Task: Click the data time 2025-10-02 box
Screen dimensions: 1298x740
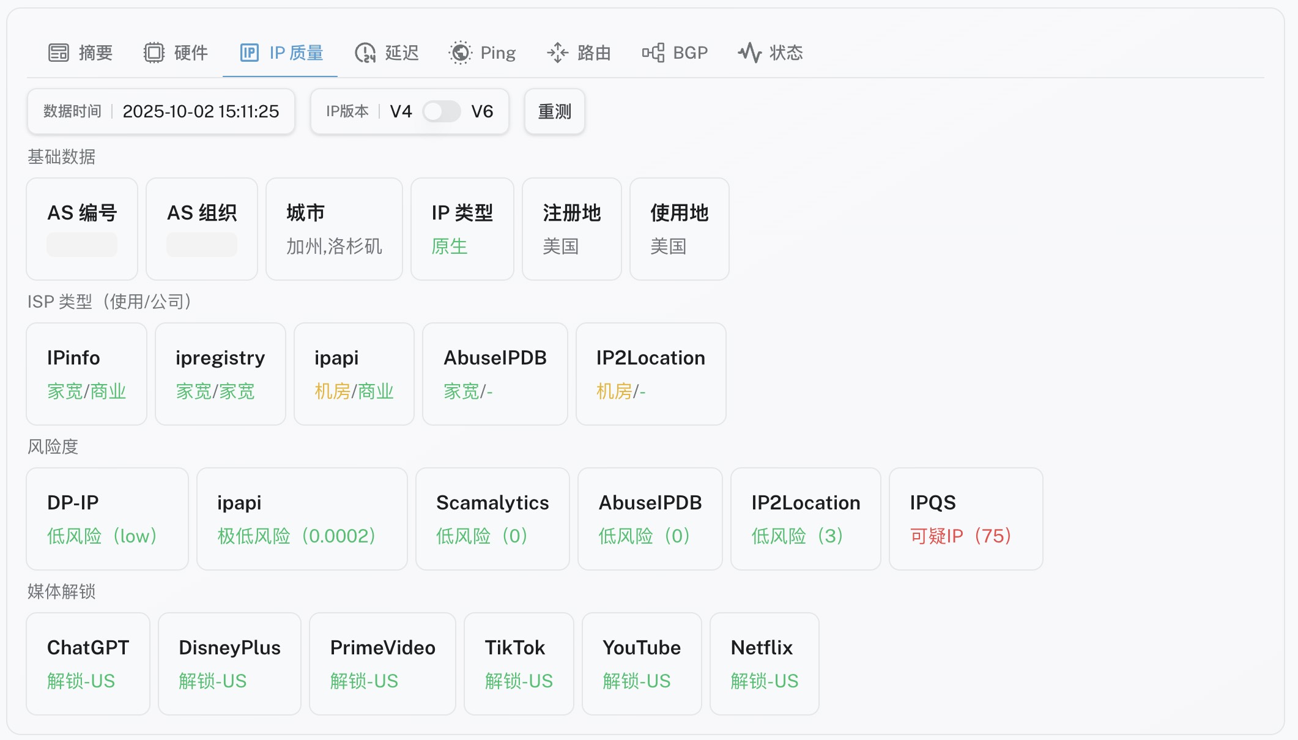Action: click(161, 111)
